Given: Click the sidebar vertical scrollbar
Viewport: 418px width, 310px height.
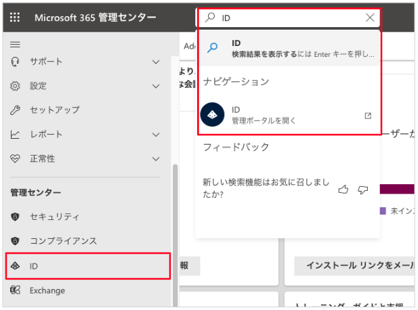Looking at the screenshot, I should pyautogui.click(x=175, y=234).
